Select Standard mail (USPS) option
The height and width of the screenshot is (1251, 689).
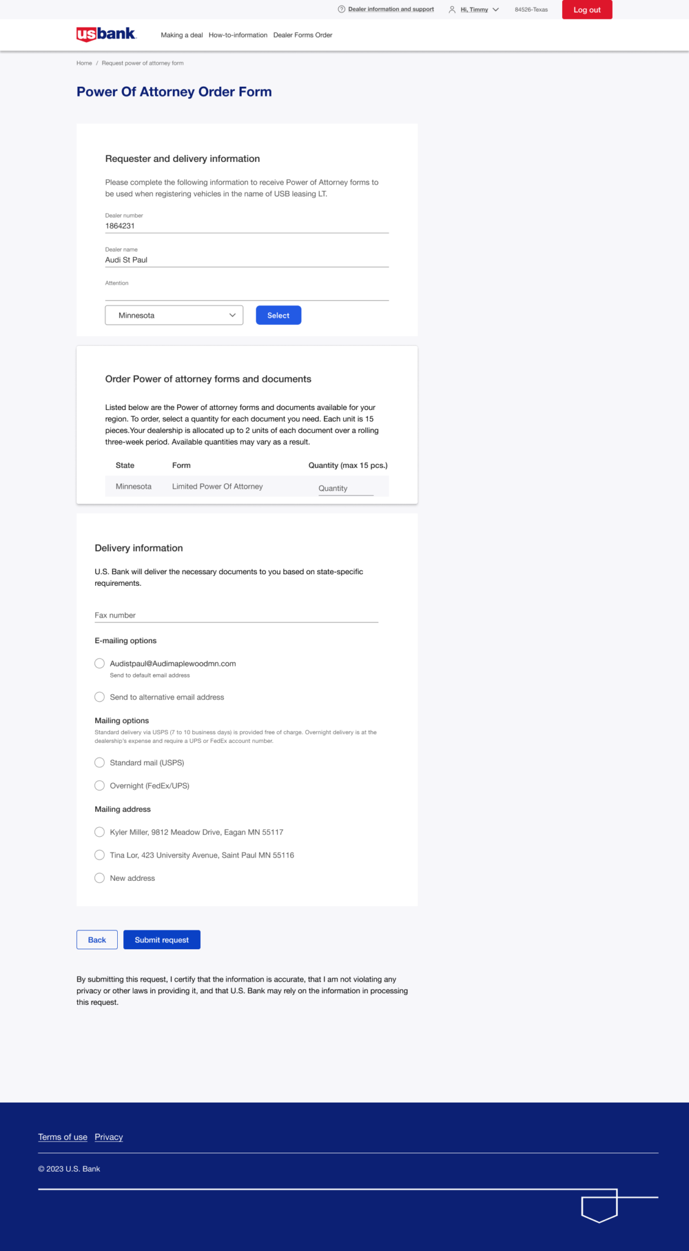point(99,762)
